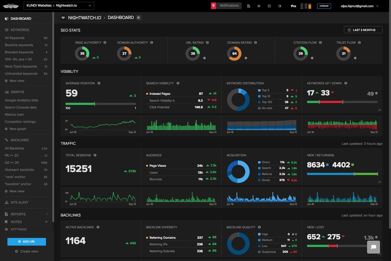Click the plus icon beside New graph

(6, 129)
